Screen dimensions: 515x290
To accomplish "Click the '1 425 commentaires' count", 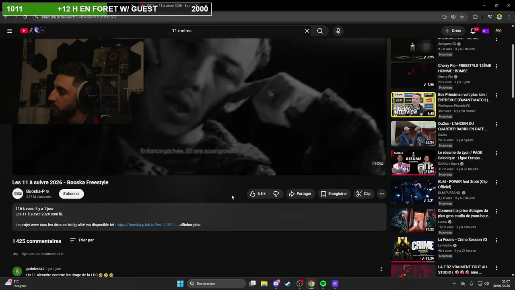I will point(37,241).
